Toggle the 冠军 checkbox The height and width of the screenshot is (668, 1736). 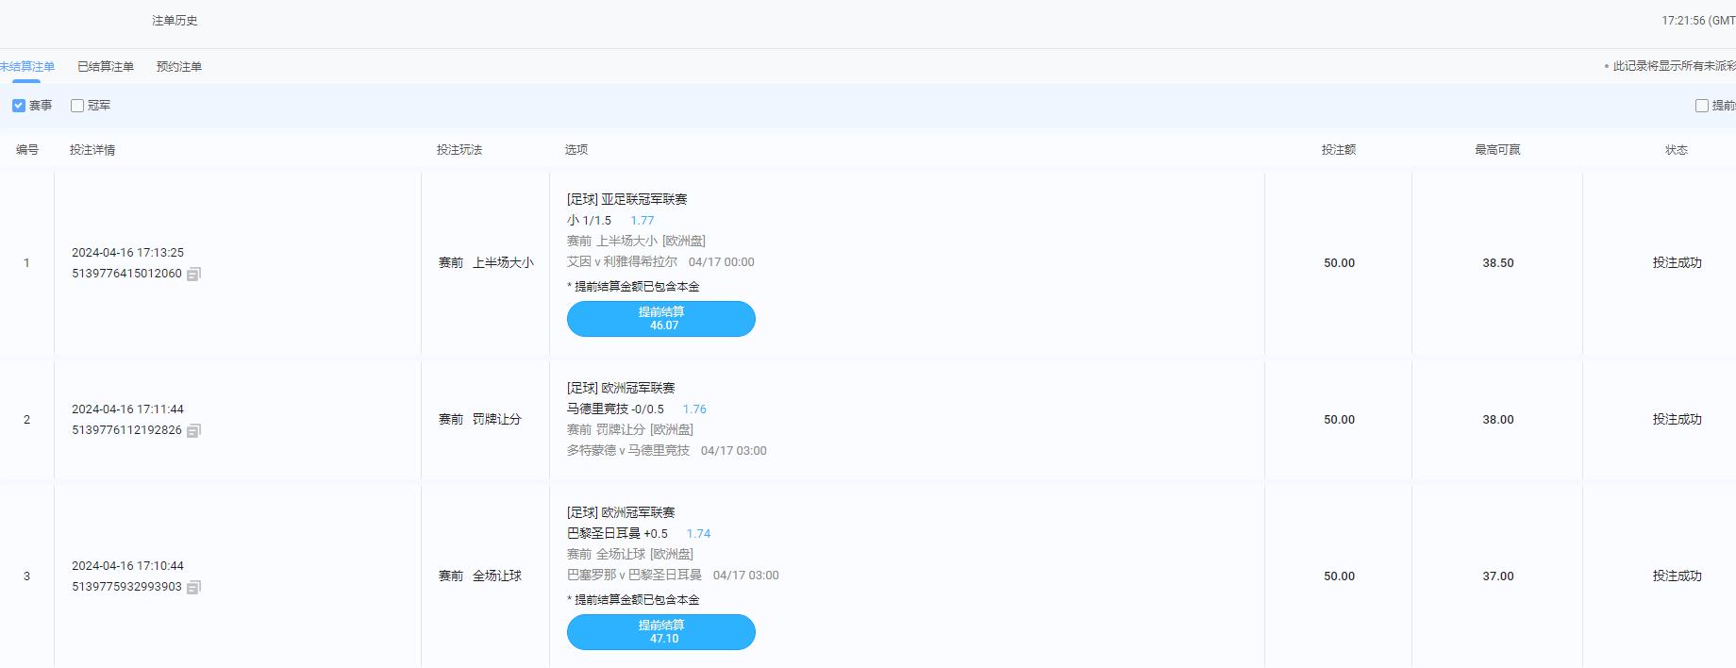click(77, 106)
